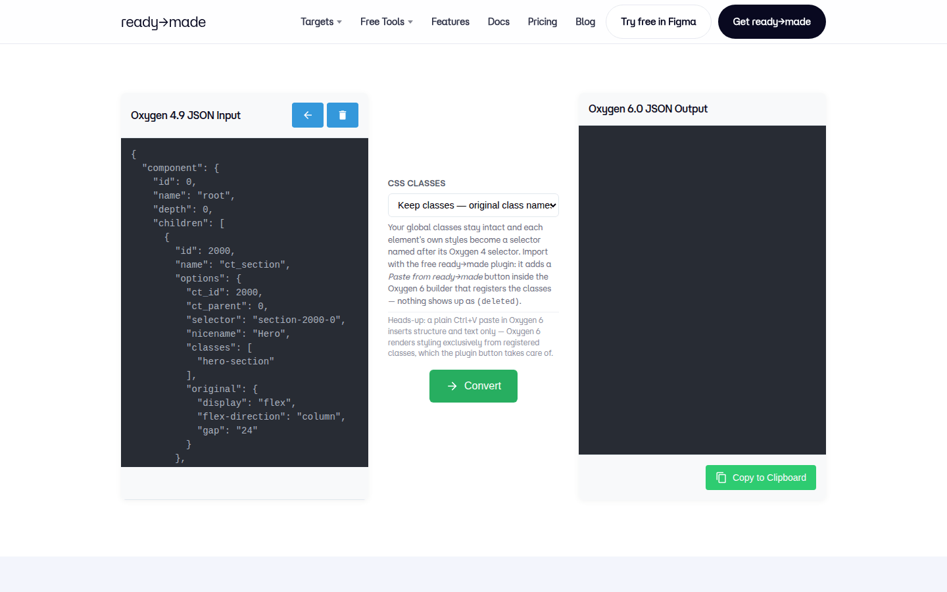Click the "gap": "24" line

point(228,430)
